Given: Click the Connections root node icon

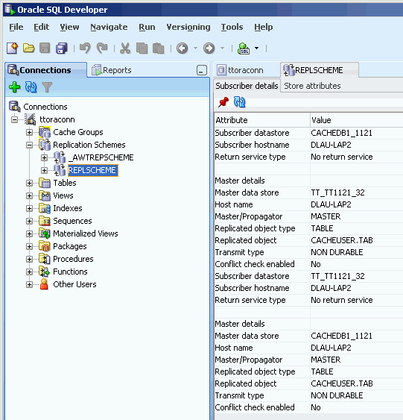Looking at the screenshot, I should coord(14,107).
